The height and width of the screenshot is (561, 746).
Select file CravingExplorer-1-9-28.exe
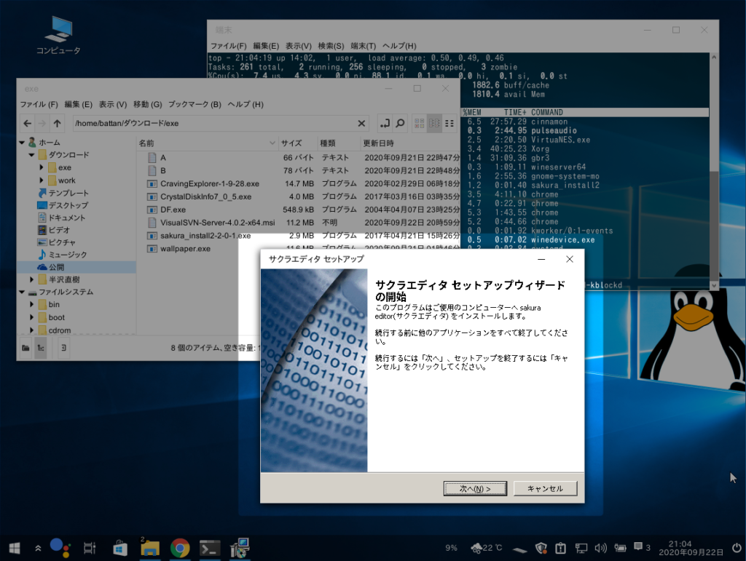click(209, 184)
